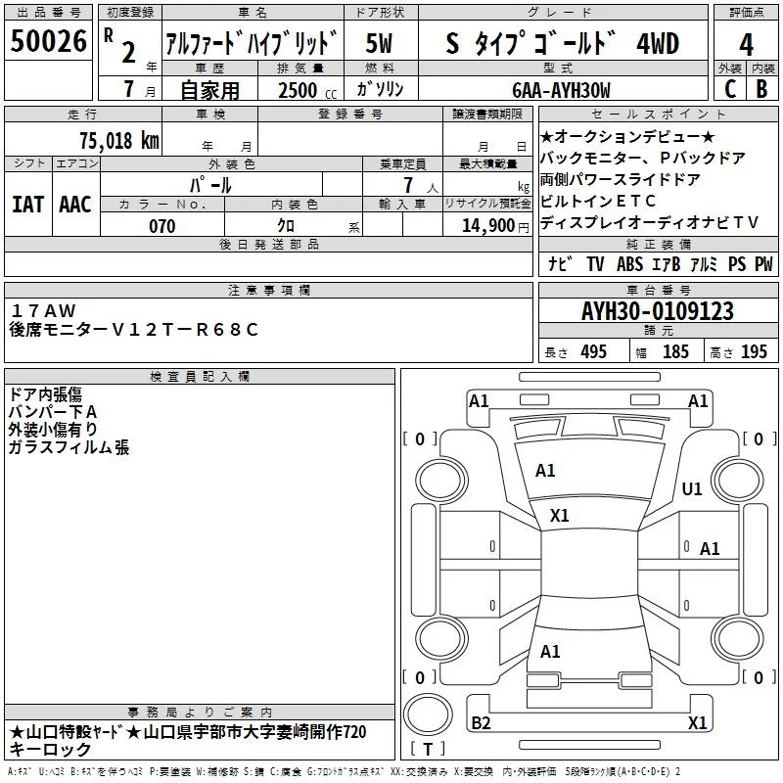Screen dimensions: 783x783
Task: Select the PW equipment label
Action: click(763, 264)
